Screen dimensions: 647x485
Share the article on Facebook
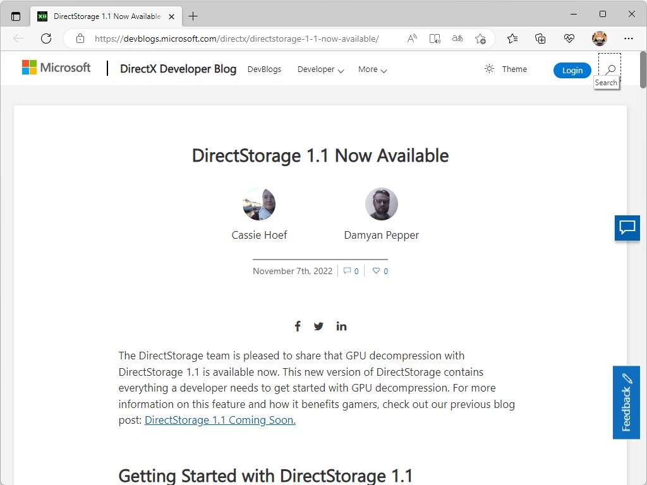[298, 326]
